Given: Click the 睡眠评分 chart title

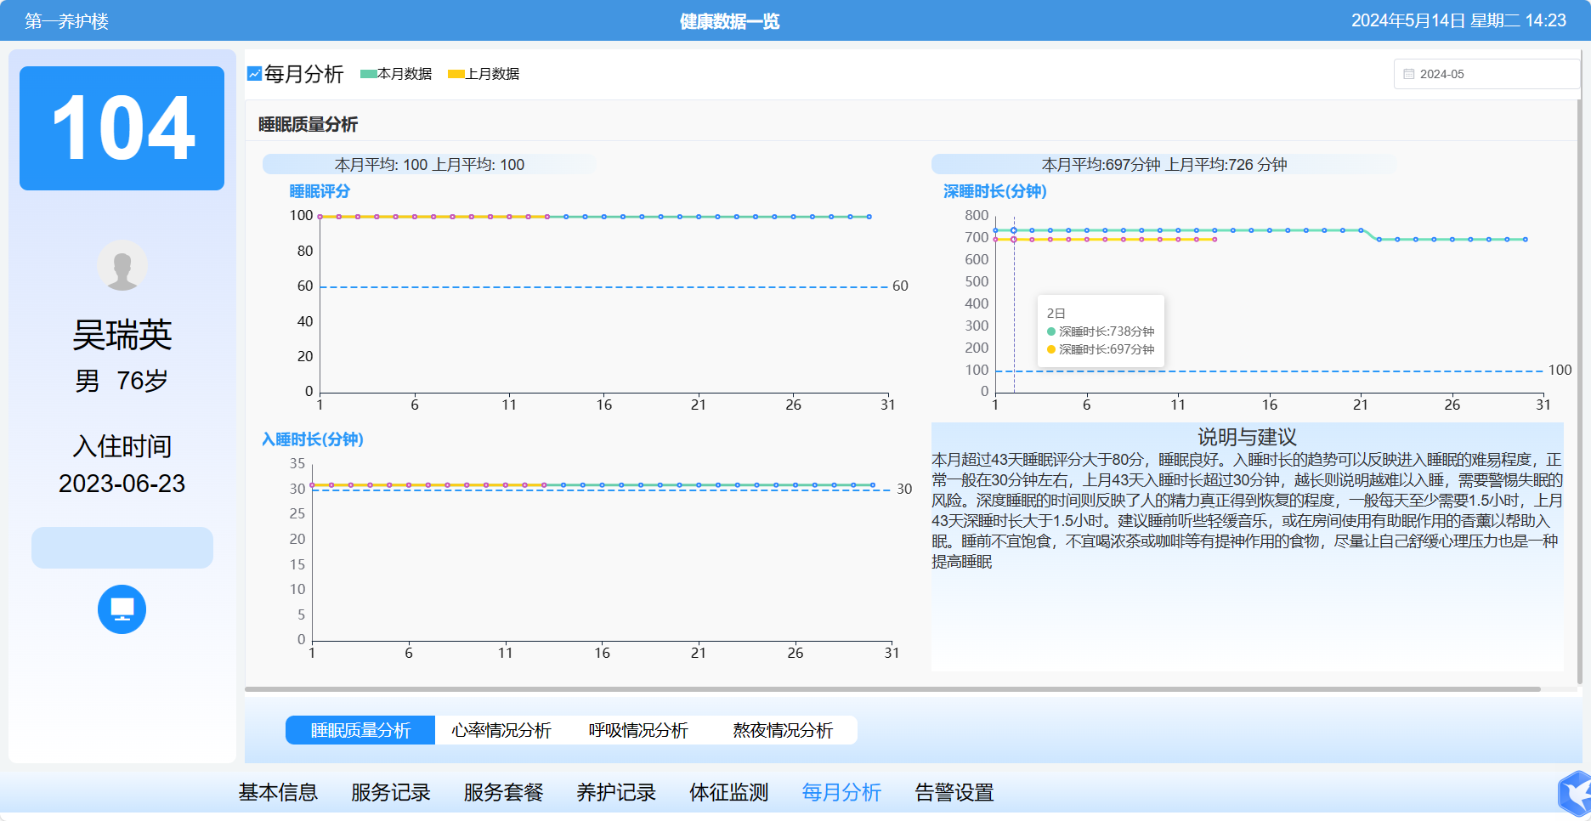Looking at the screenshot, I should 320,191.
